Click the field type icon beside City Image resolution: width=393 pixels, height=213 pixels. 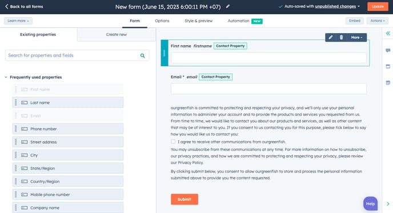(25, 155)
